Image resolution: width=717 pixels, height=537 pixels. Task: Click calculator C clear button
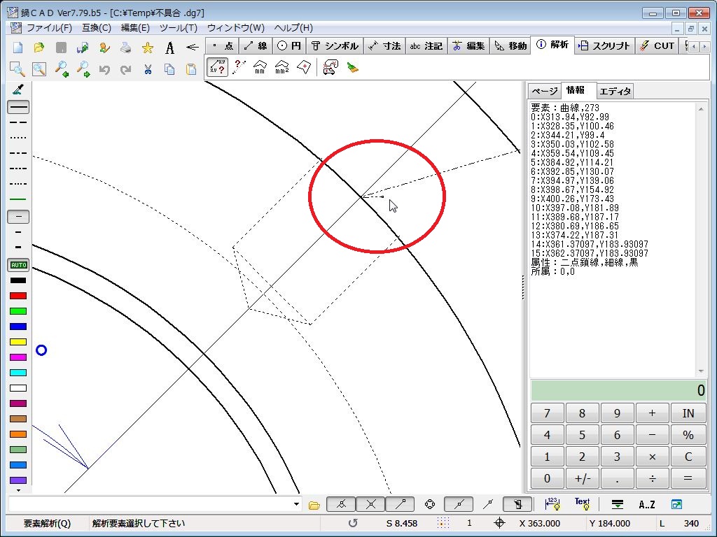[x=688, y=457]
